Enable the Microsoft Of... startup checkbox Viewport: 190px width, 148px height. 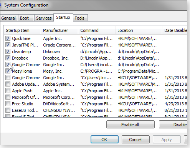(8, 97)
